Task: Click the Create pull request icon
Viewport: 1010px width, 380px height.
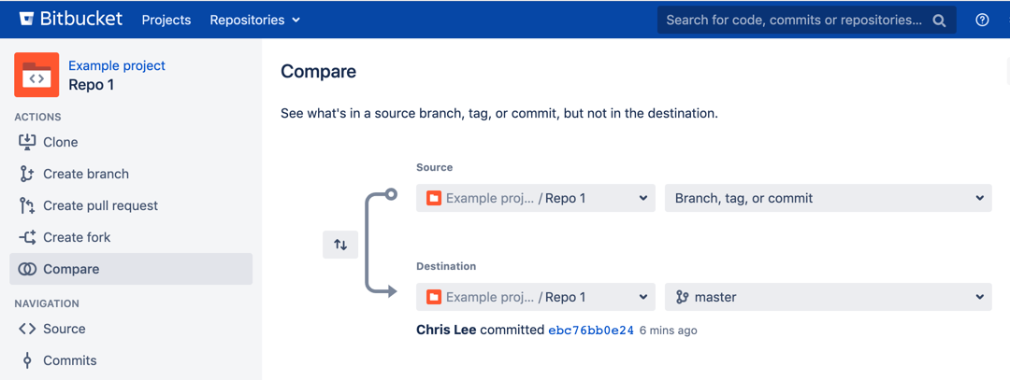Action: click(27, 205)
